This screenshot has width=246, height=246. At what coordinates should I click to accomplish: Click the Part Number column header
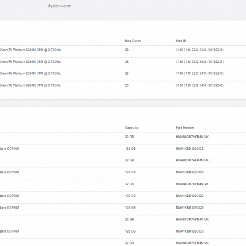point(185,127)
